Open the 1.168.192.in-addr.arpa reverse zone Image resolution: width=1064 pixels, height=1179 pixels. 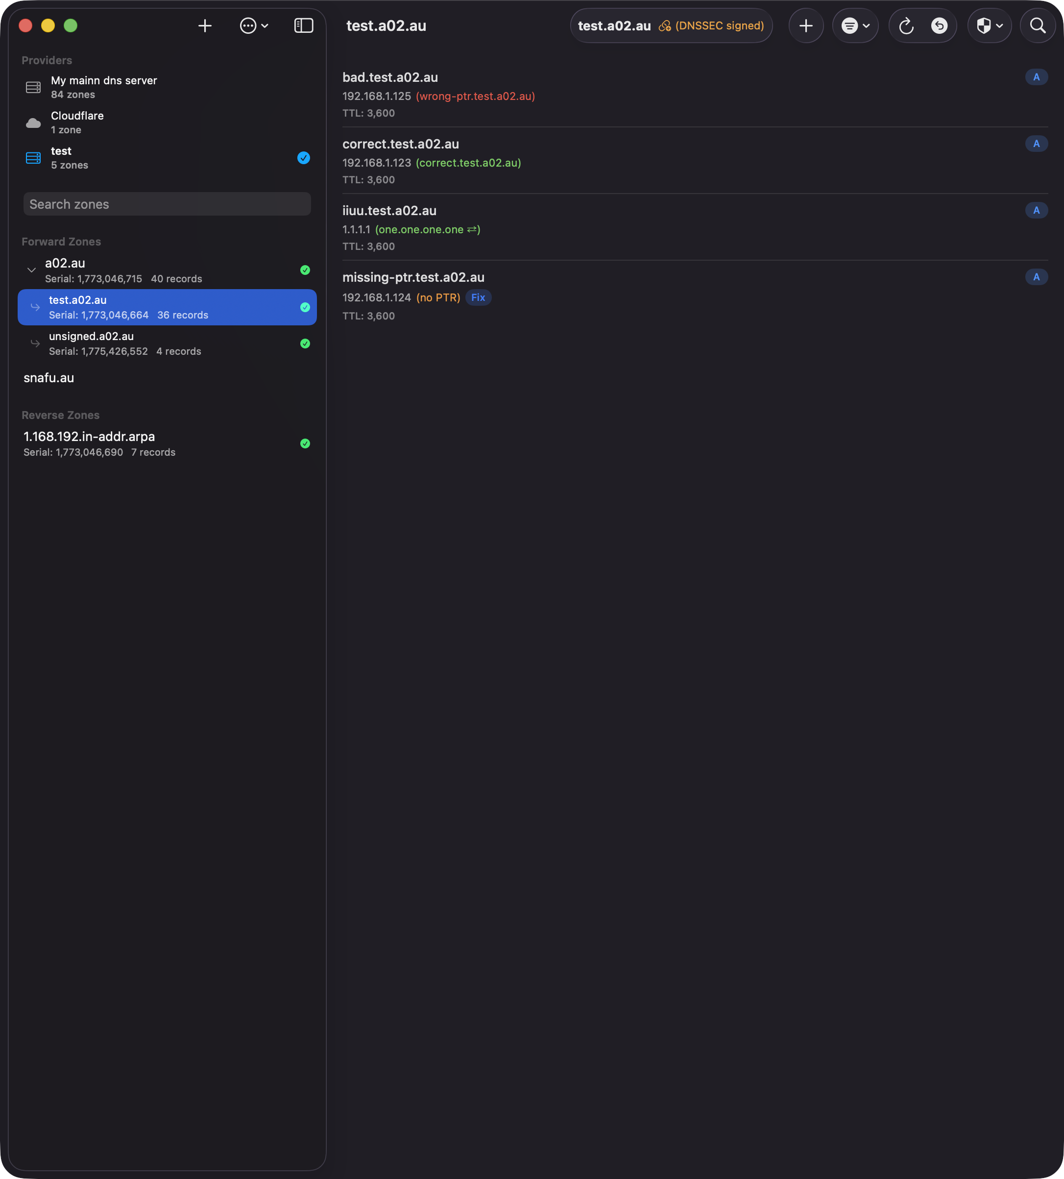[x=167, y=444]
